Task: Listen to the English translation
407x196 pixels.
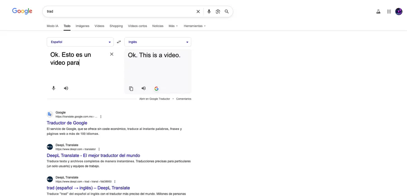Action: pos(143,88)
